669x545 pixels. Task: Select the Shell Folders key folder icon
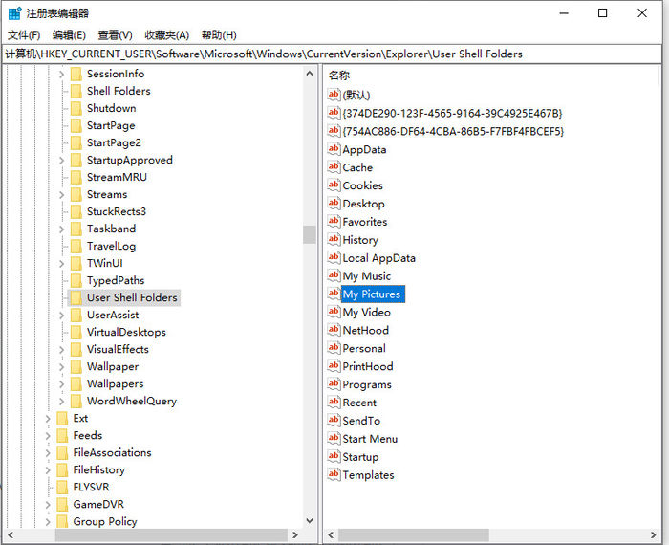(76, 91)
